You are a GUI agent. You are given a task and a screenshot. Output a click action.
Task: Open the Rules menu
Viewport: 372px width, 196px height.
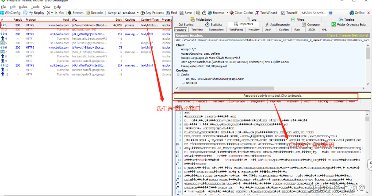23,7
